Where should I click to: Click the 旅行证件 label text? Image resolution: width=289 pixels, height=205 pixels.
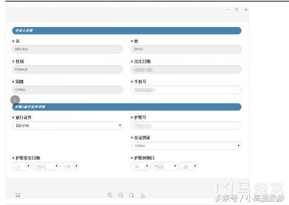pyautogui.click(x=24, y=117)
